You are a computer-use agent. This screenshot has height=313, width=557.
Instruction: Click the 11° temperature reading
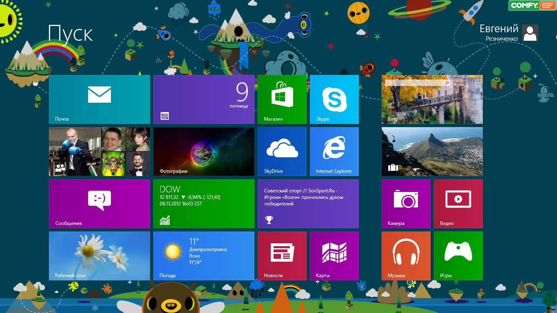click(194, 241)
